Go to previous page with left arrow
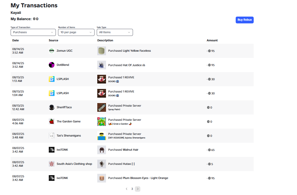The image size is (297, 195). click(126, 189)
